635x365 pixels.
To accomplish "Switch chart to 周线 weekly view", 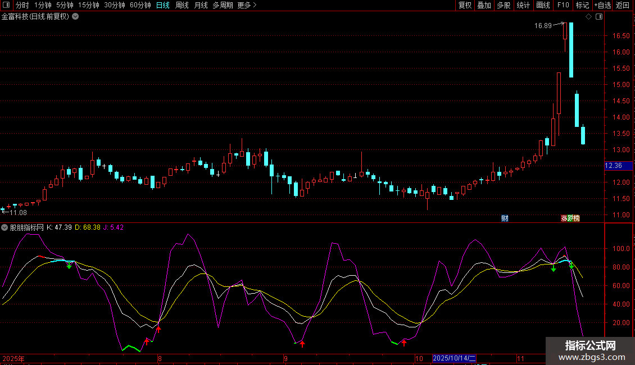I will (182, 5).
